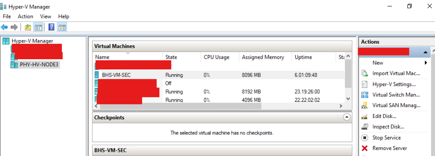Sort virtual machines by Name column header
The image size is (435, 156).
pyautogui.click(x=127, y=57)
